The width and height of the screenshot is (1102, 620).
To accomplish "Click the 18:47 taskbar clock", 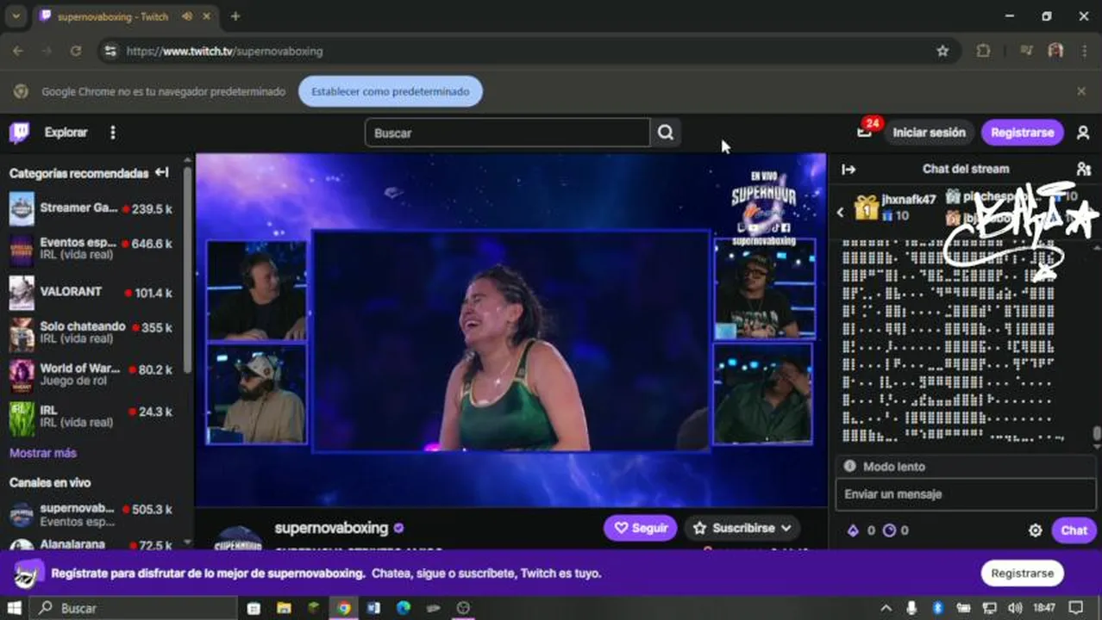I will pyautogui.click(x=1043, y=608).
